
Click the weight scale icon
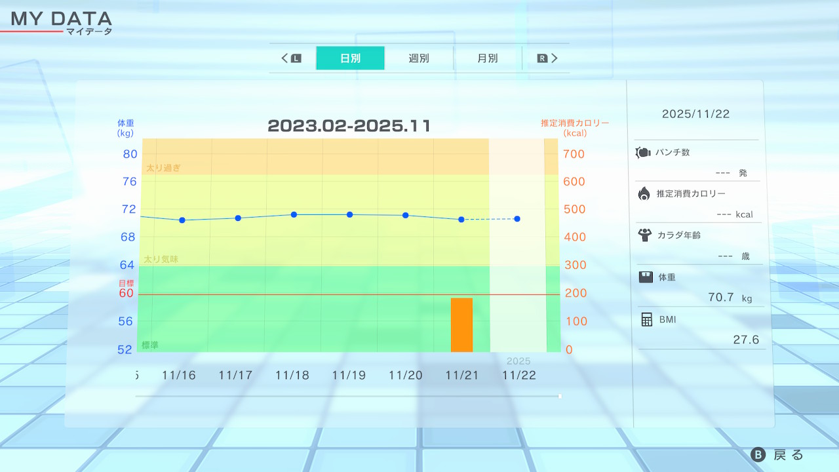pos(646,277)
